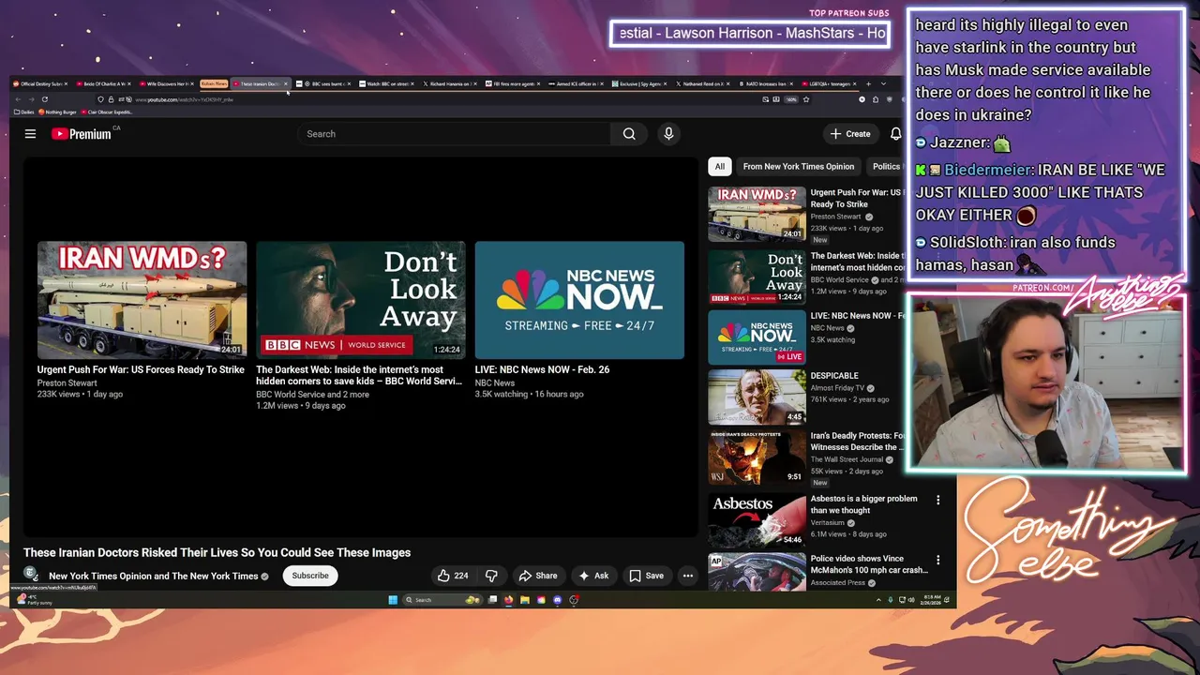Open the Create upload menu
Screen dimensions: 1200x675
click(x=850, y=134)
